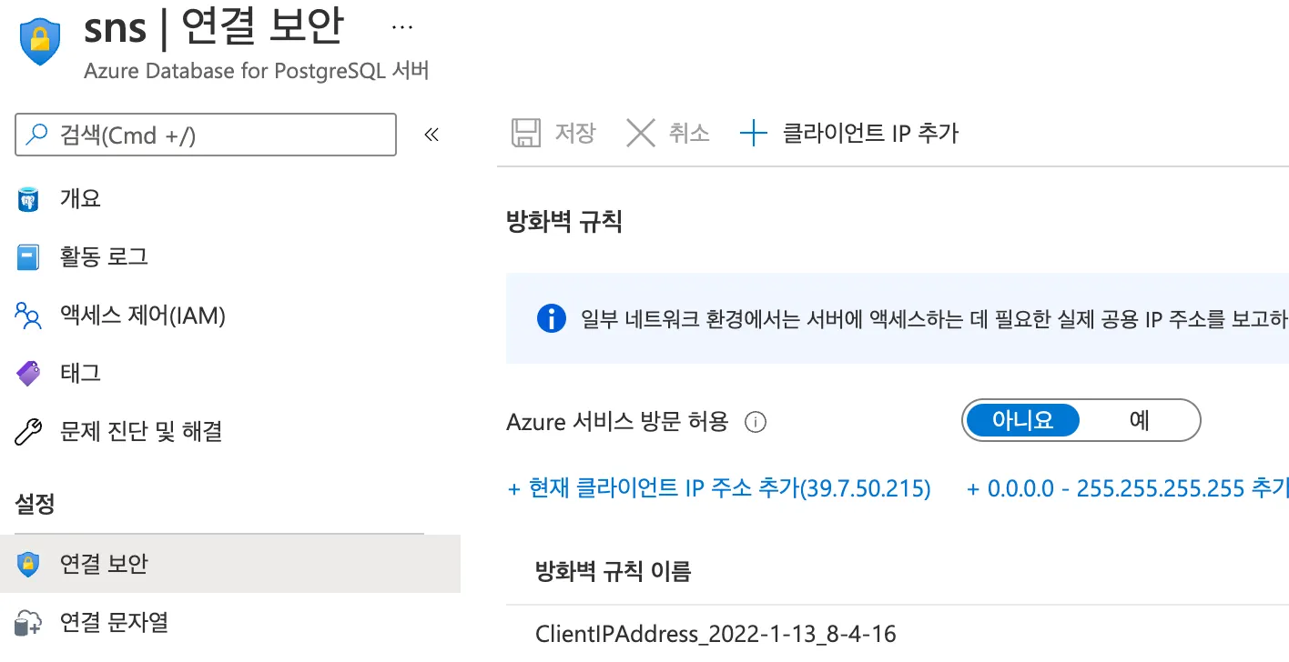Screen dimensions: 1289x662
Task: Click the 저장 floppy disk icon
Action: (526, 134)
